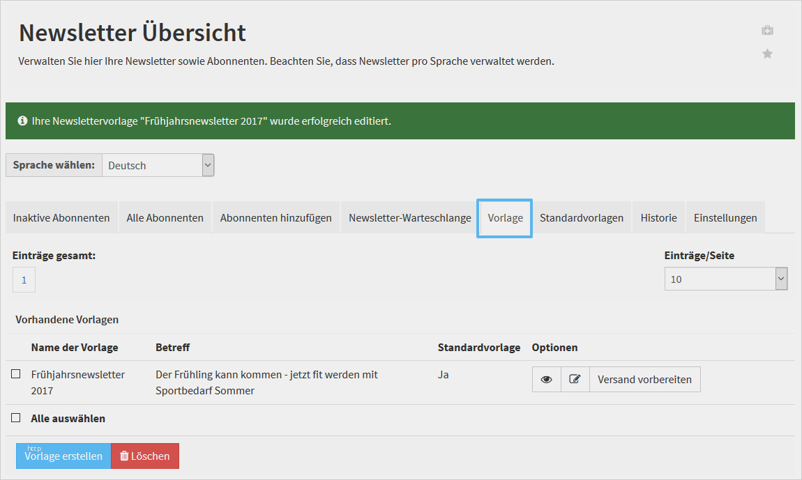This screenshot has height=480, width=802.
Task: Open the Alle Abonnenten tab
Action: coord(165,217)
